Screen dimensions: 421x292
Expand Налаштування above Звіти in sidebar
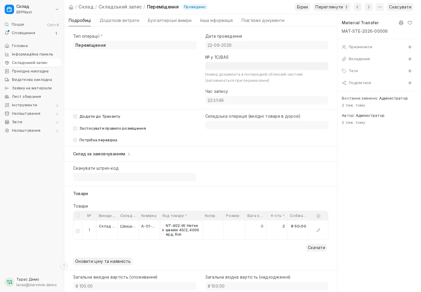coord(32,114)
